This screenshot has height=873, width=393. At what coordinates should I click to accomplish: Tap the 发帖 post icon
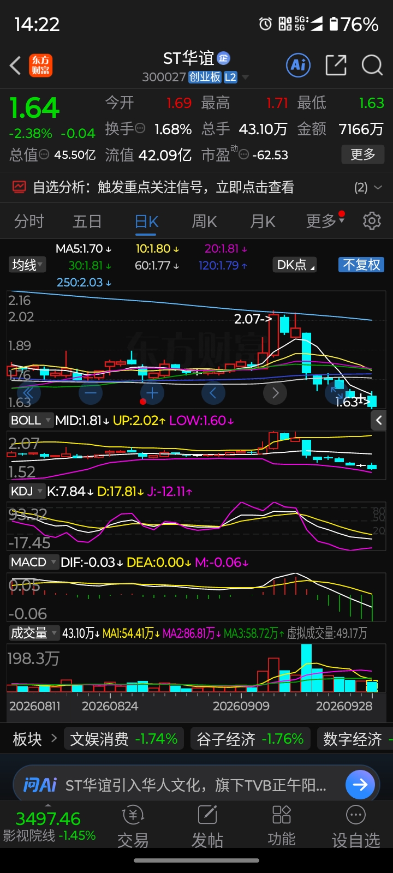click(x=207, y=827)
